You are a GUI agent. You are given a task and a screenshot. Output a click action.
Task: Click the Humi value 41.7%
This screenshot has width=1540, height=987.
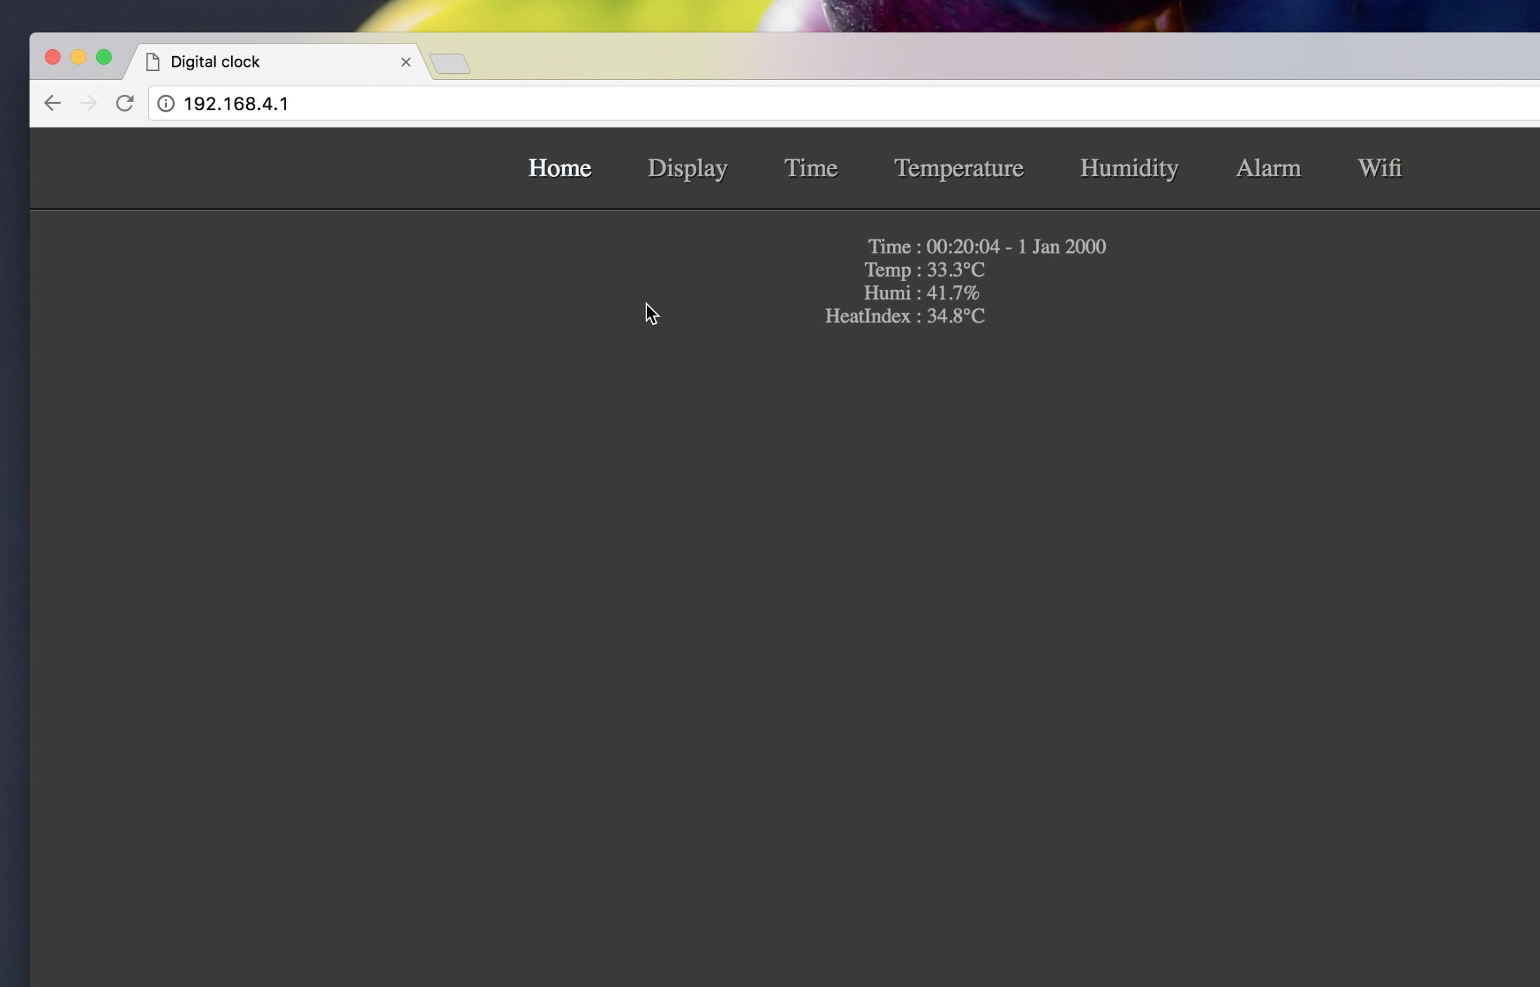tap(953, 293)
